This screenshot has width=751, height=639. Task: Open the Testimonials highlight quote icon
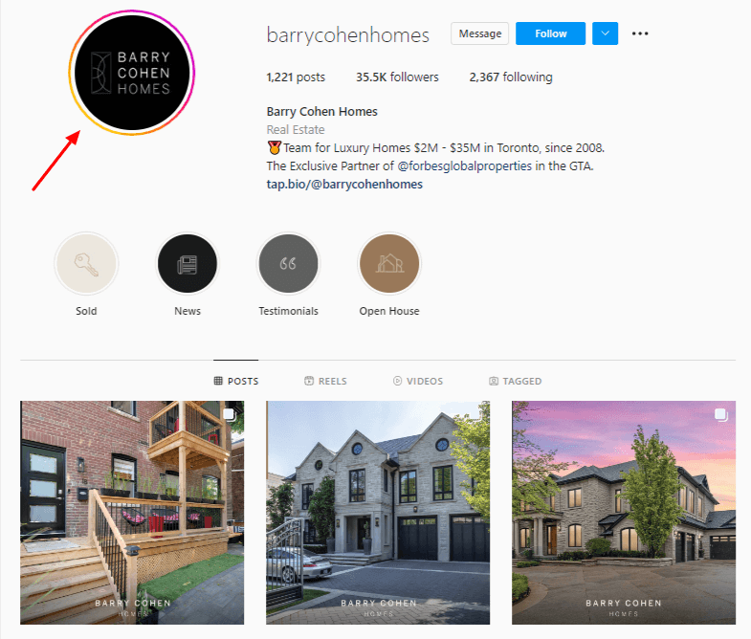coord(288,263)
